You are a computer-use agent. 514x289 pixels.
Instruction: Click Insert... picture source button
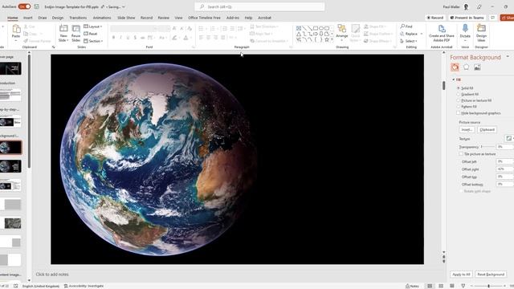[x=467, y=130]
